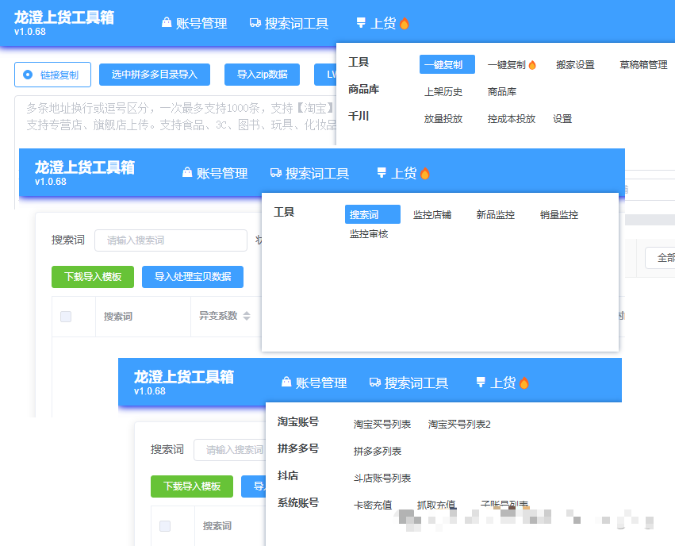This screenshot has height=546, width=675.
Task: Click the truck icon in the topmost header
Action: [255, 24]
